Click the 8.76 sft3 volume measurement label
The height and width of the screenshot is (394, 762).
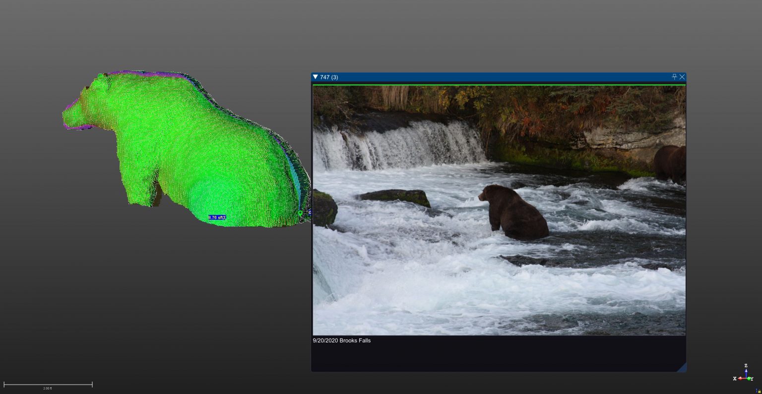click(x=217, y=217)
